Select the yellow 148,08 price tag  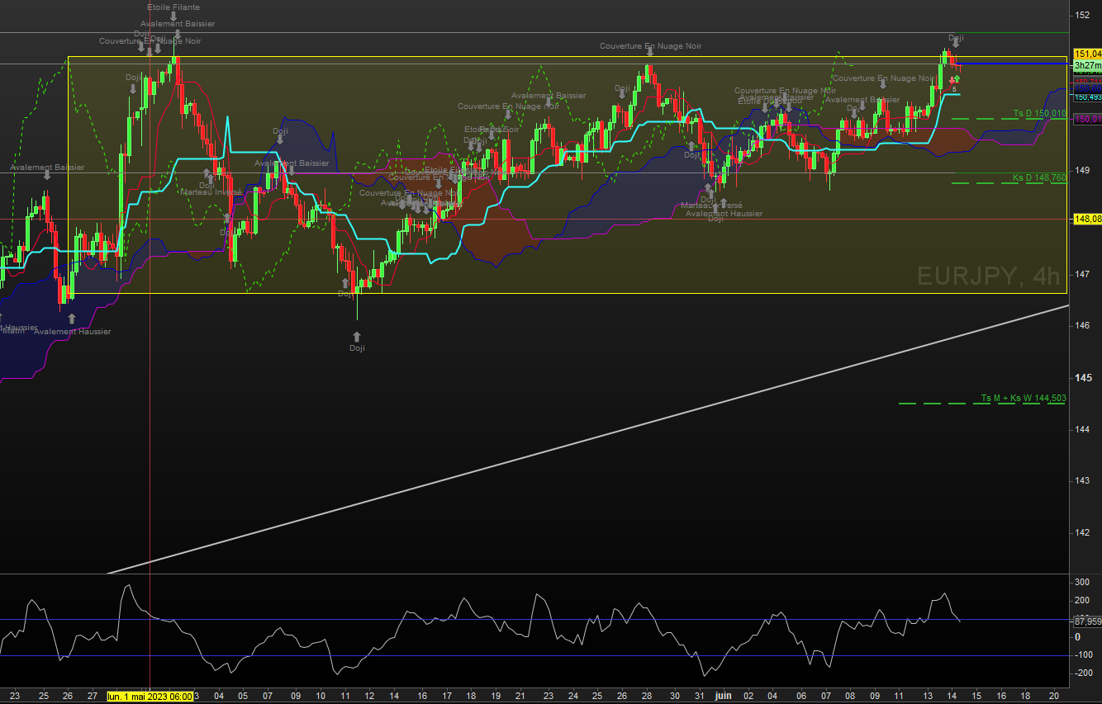(x=1086, y=219)
